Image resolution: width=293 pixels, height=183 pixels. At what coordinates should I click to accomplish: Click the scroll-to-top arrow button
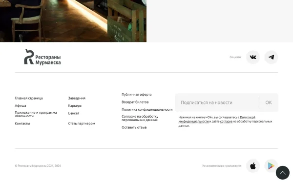283,173
